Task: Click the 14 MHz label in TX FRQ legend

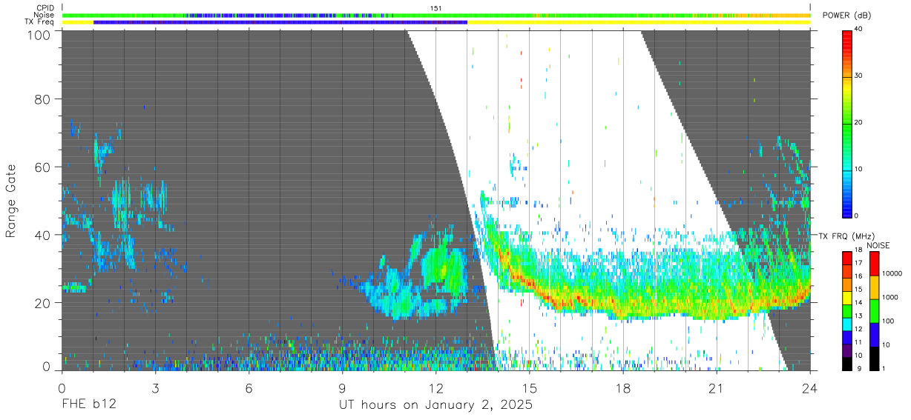Action: click(x=858, y=302)
